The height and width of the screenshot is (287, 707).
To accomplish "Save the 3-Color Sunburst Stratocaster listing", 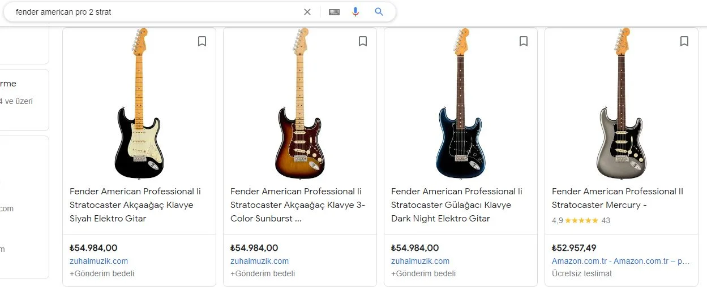I will click(x=363, y=41).
